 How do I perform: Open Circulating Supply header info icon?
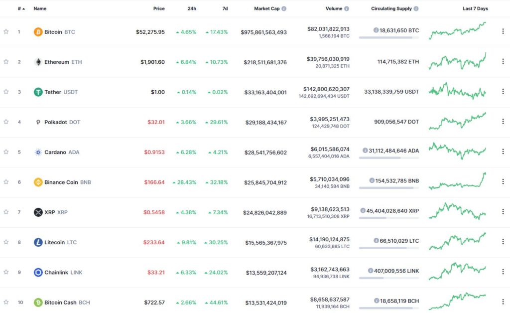coord(416,8)
